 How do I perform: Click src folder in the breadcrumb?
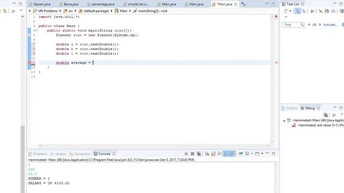[70, 11]
